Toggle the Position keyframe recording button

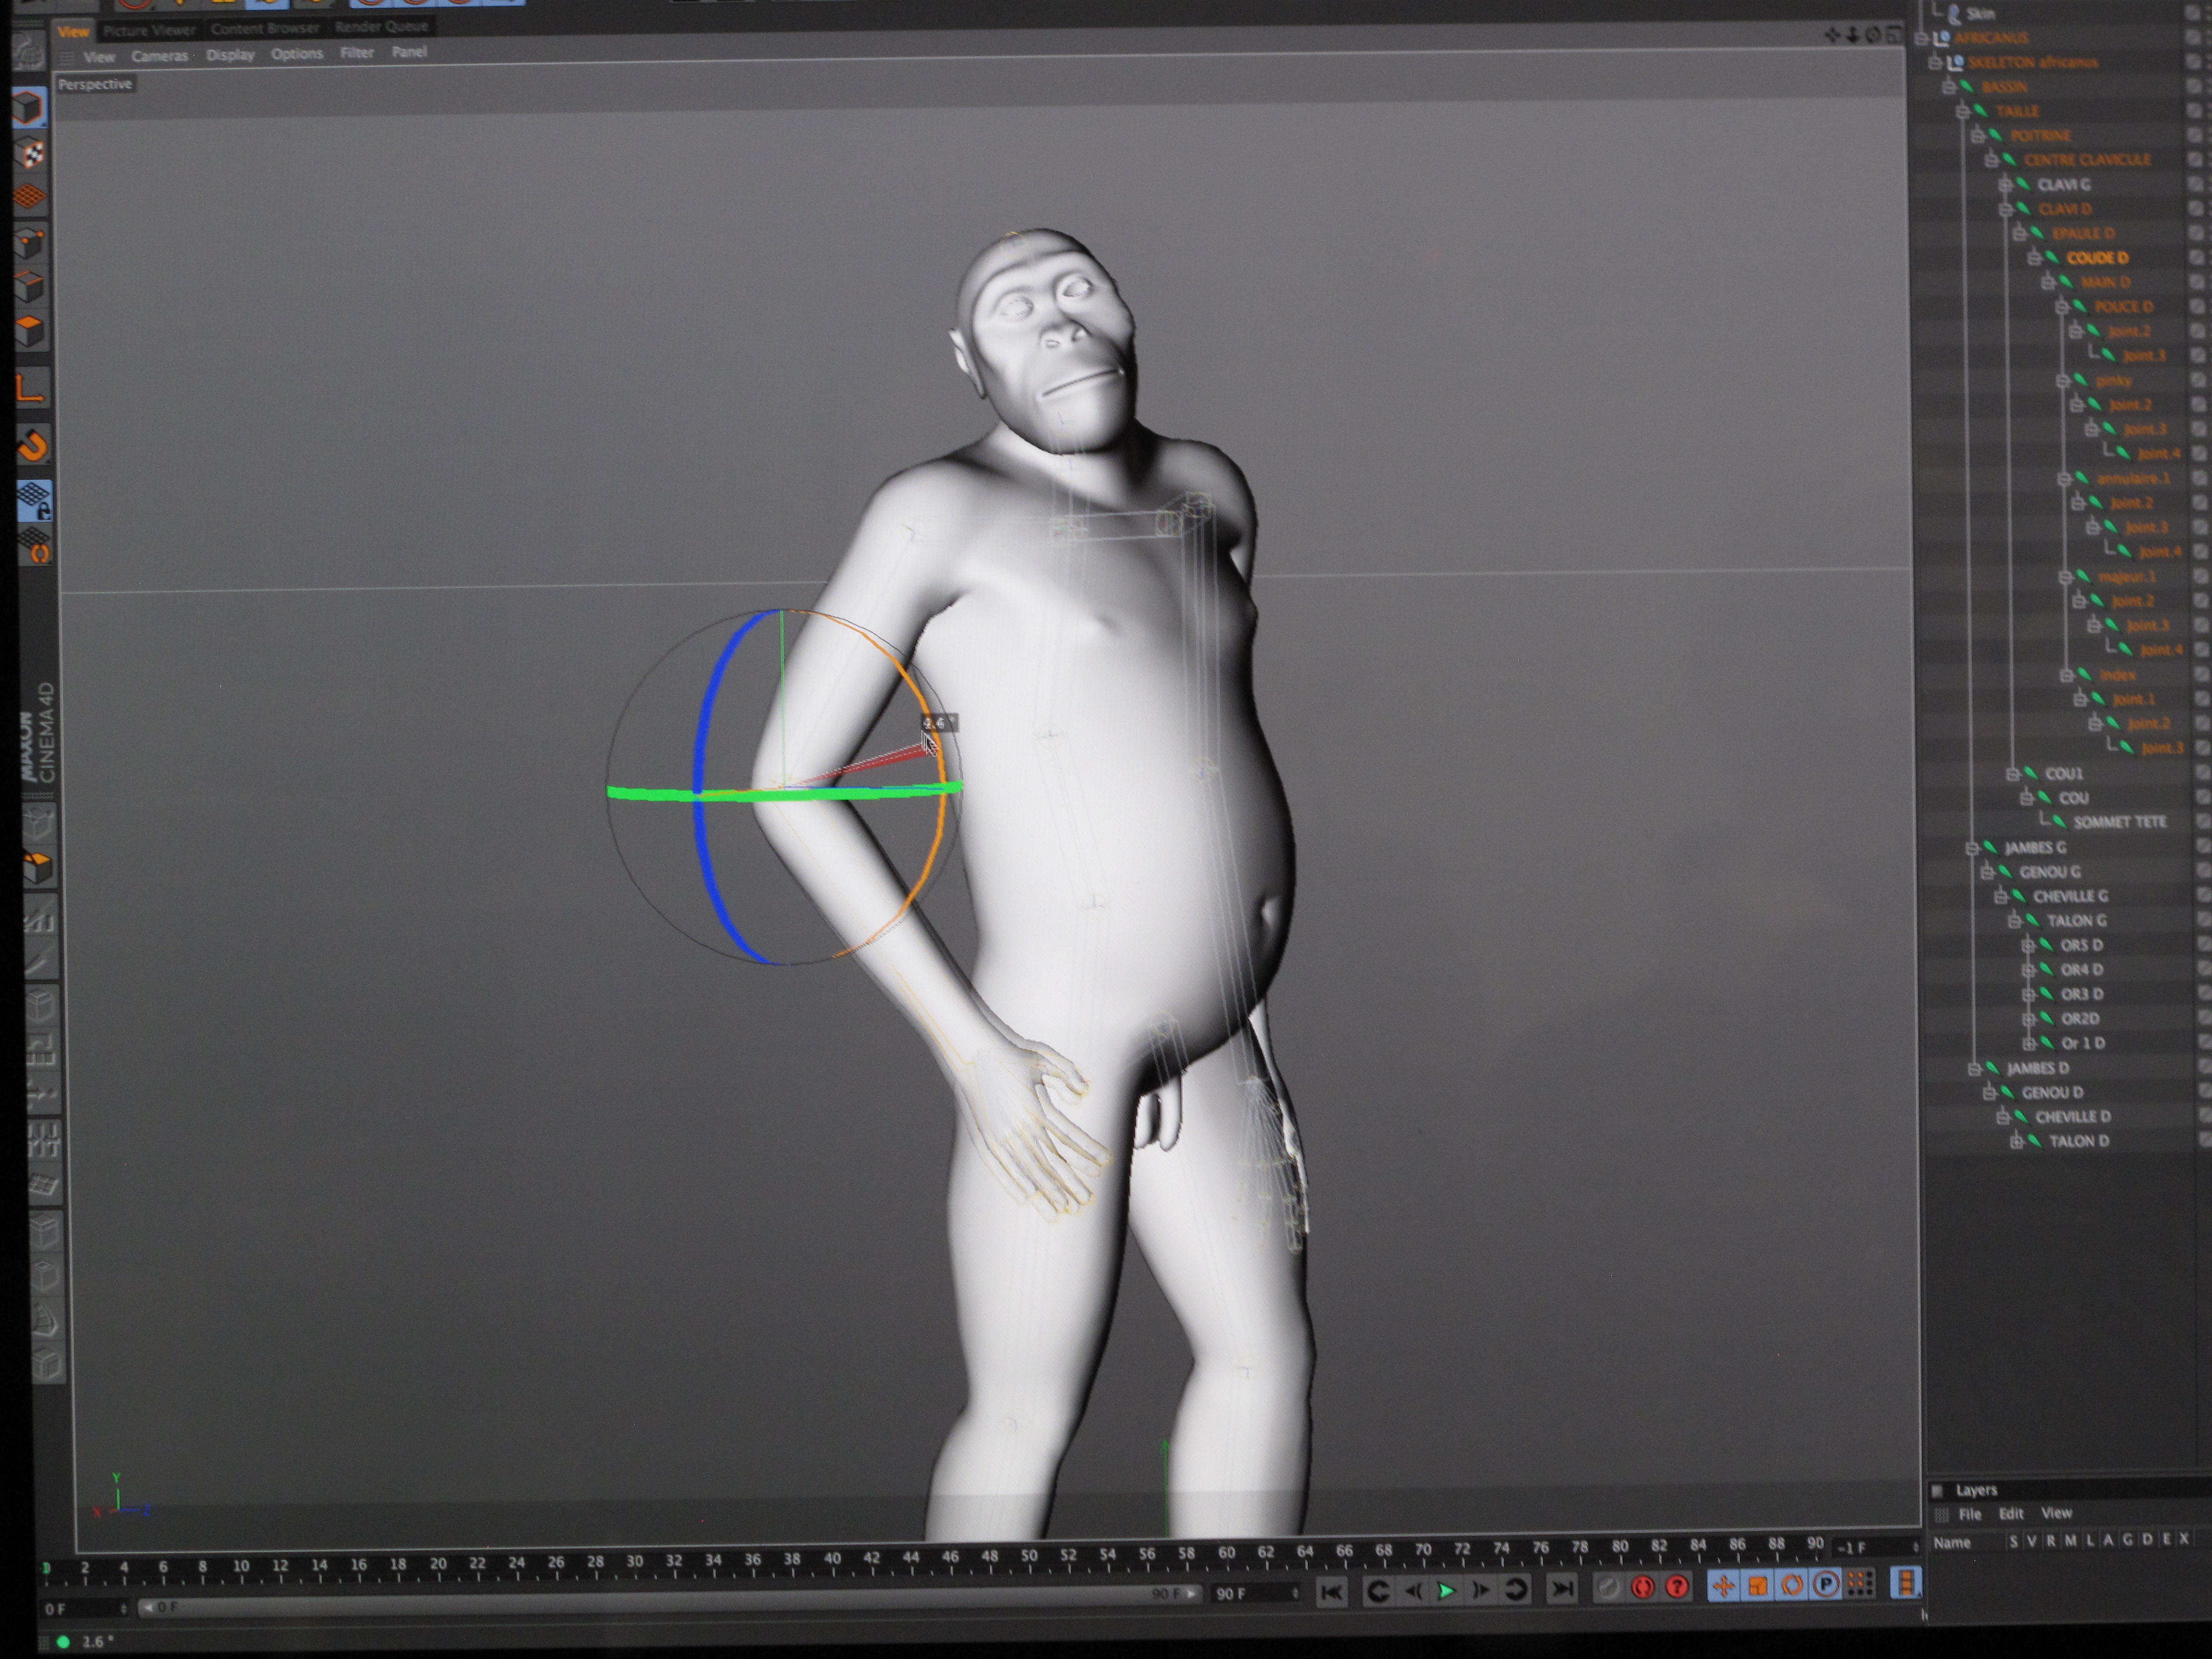coord(1723,1585)
